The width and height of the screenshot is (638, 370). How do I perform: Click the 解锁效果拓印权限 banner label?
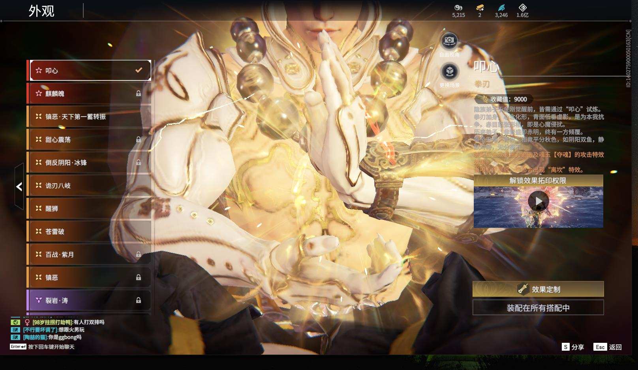538,180
